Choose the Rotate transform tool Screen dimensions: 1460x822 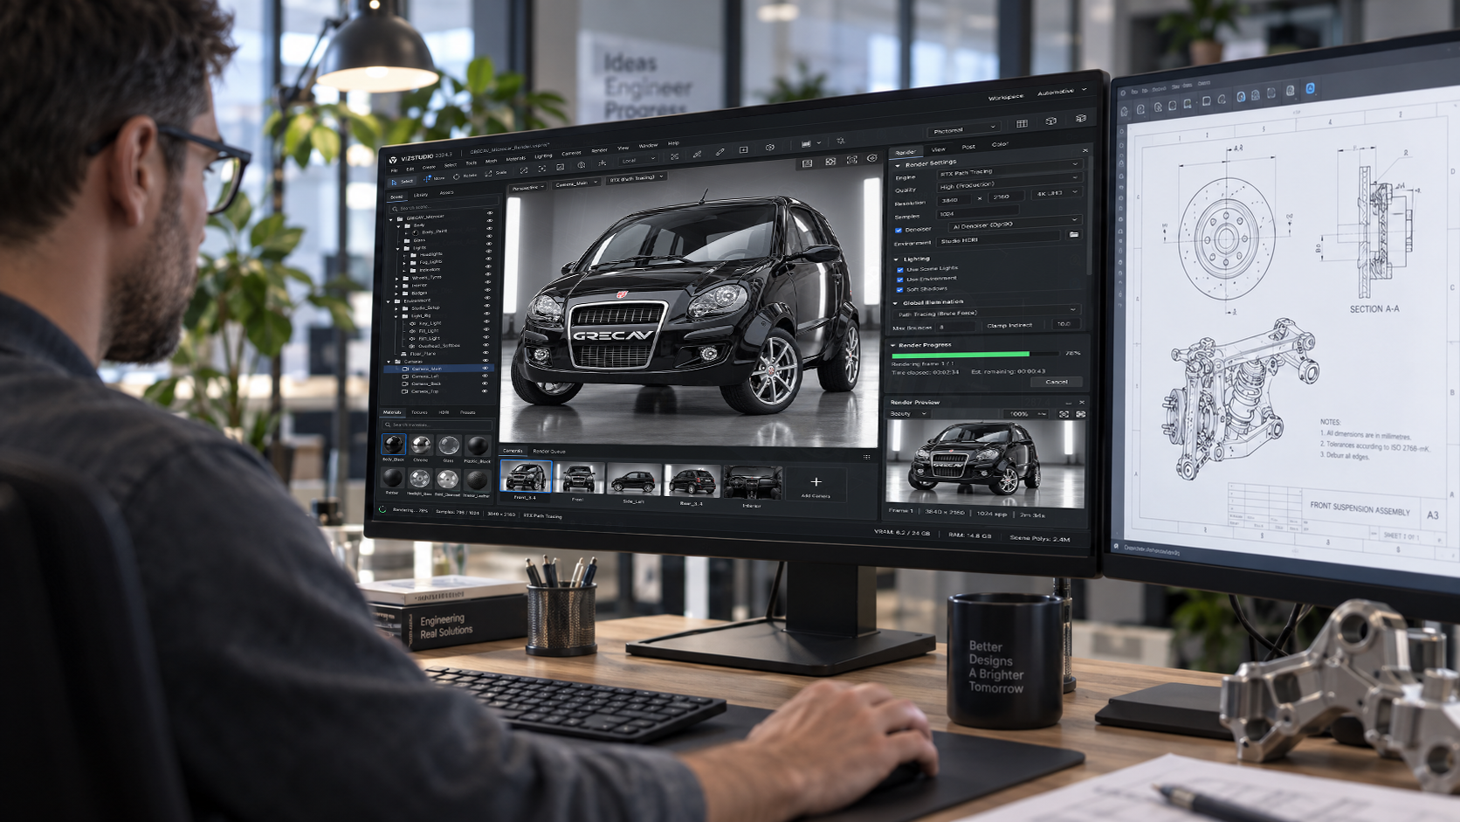[x=465, y=176]
